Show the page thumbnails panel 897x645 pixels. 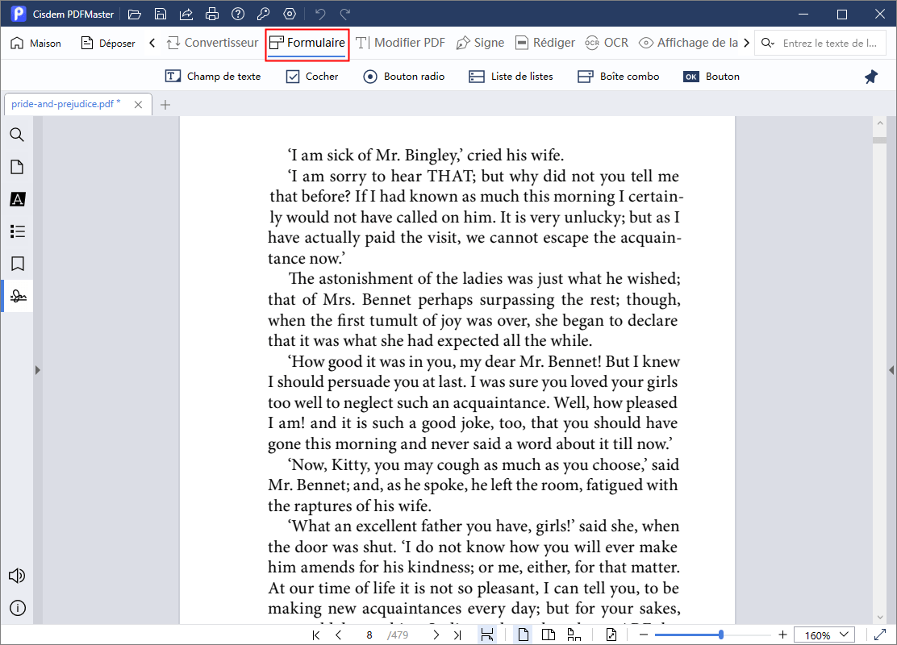click(17, 167)
